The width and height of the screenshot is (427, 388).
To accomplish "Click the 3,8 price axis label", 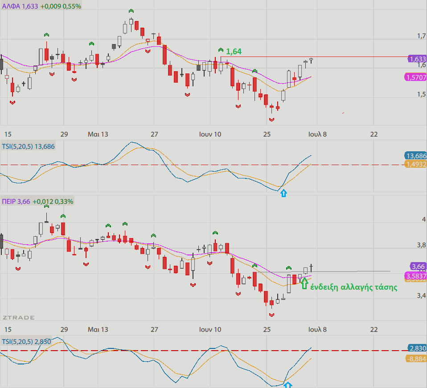I will click(x=421, y=245).
